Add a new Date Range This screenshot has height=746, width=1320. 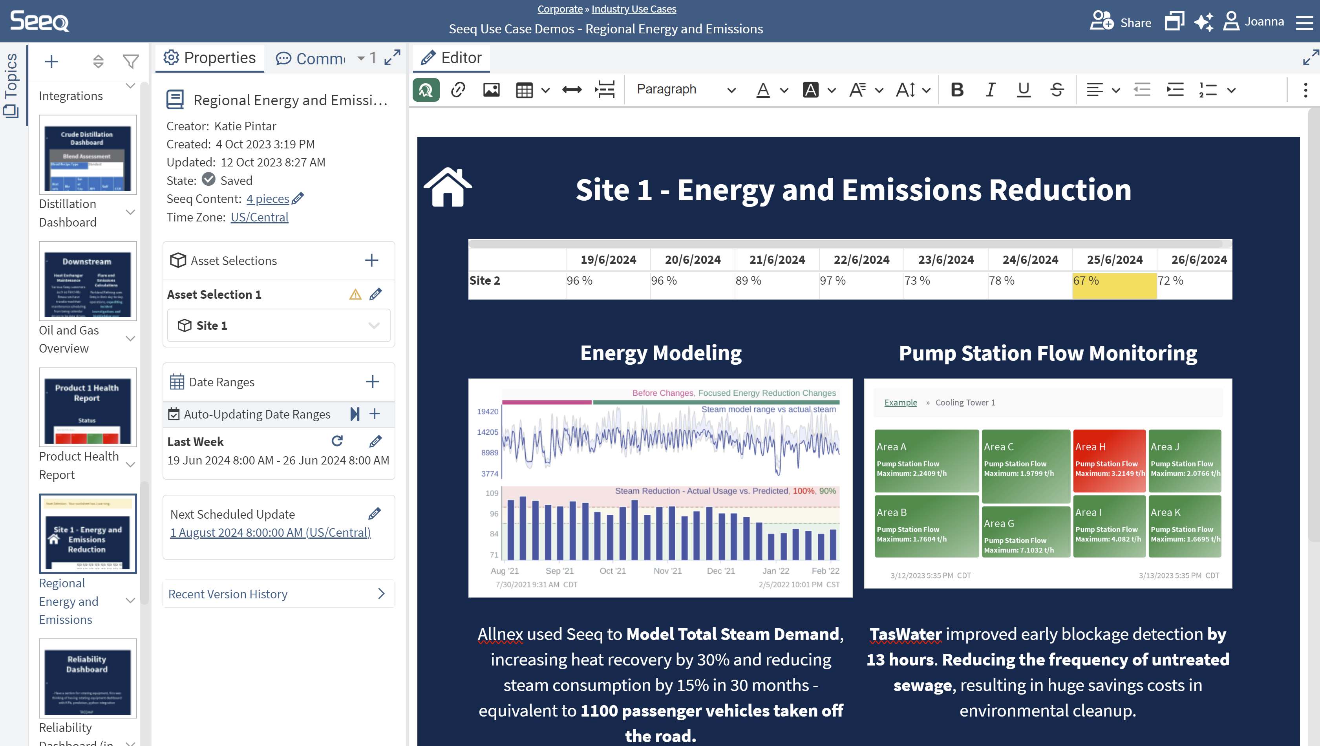(373, 382)
